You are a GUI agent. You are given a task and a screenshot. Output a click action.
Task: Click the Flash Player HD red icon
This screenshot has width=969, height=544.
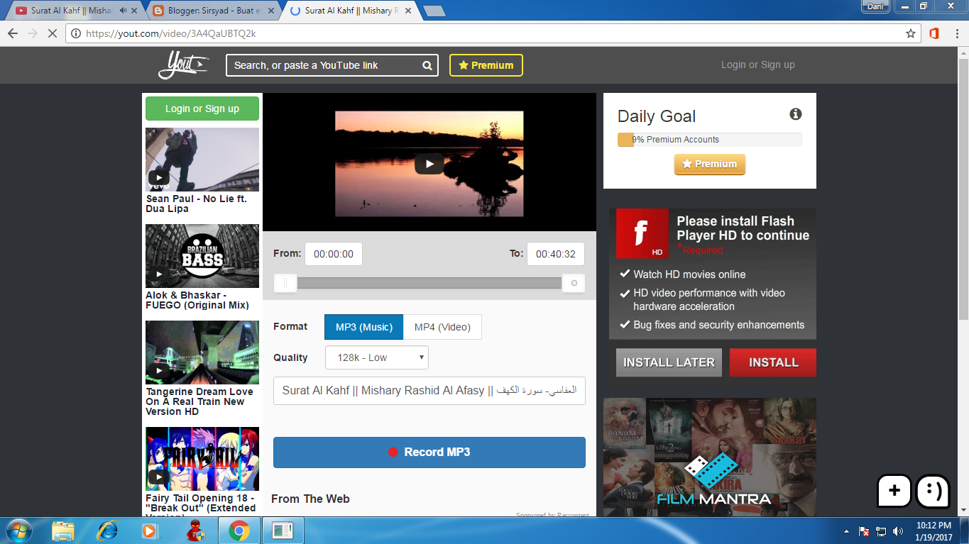642,233
